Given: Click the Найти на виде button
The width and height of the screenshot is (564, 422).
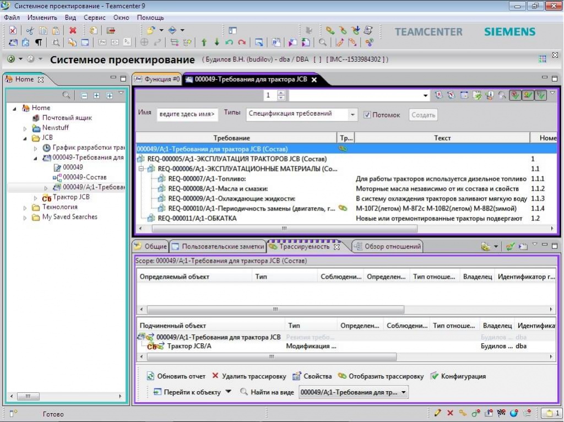Looking at the screenshot, I should (267, 392).
